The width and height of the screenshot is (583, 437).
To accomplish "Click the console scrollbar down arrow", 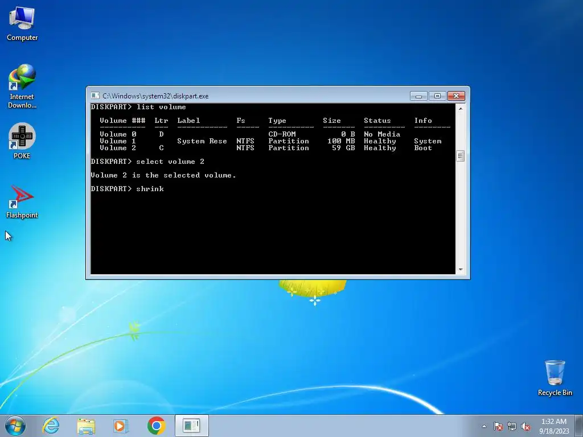I will [x=460, y=270].
